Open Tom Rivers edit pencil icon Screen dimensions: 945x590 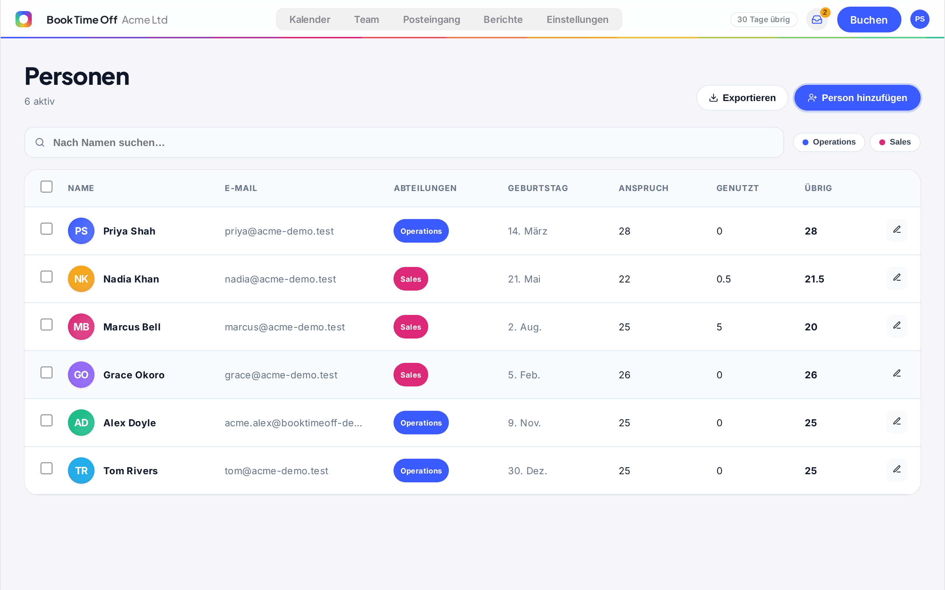[897, 470]
